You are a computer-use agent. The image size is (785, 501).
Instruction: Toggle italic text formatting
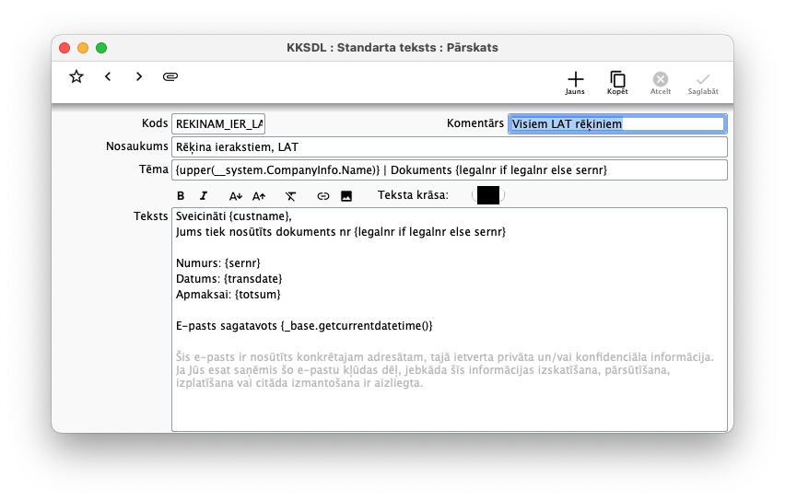pos(204,195)
